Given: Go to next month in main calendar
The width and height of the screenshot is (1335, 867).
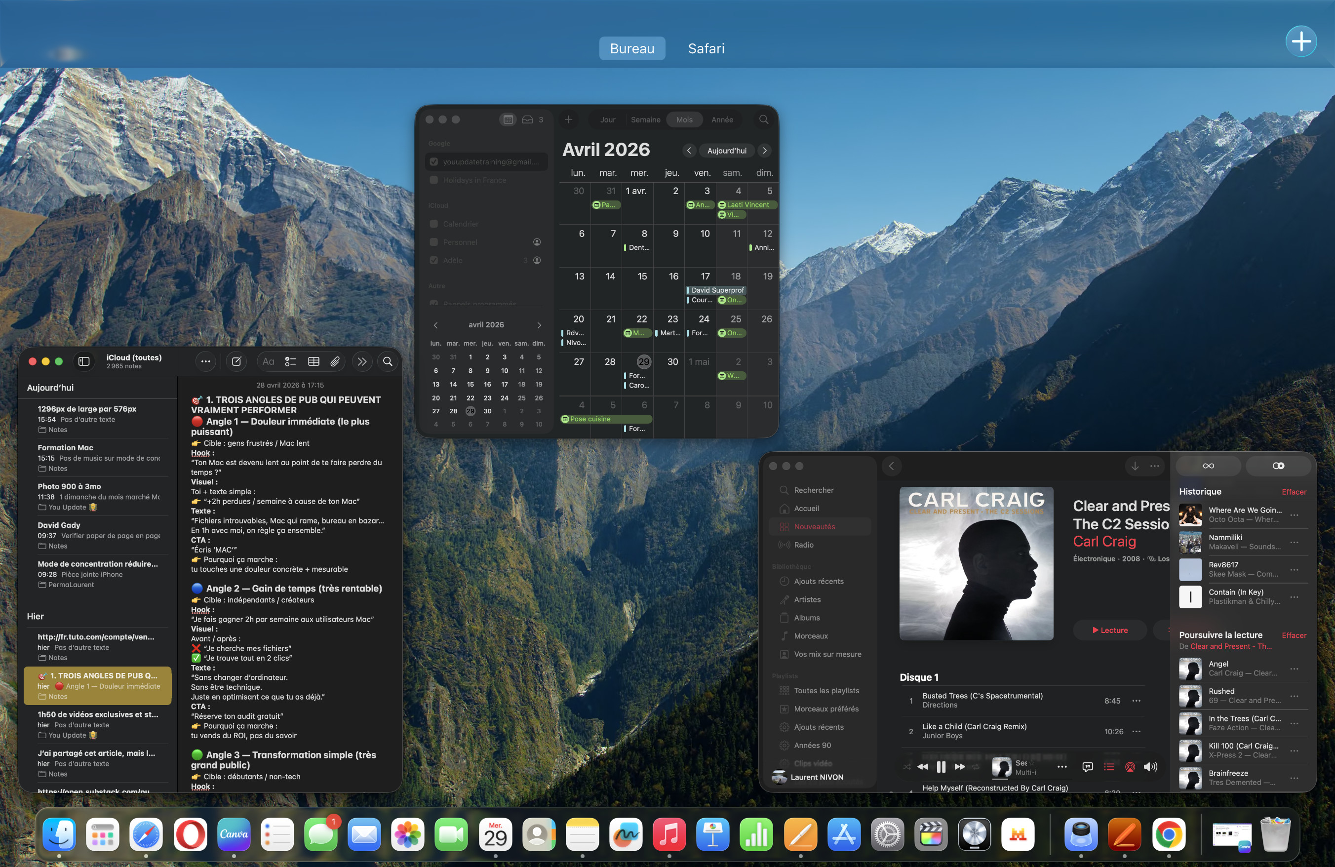Looking at the screenshot, I should 764,150.
